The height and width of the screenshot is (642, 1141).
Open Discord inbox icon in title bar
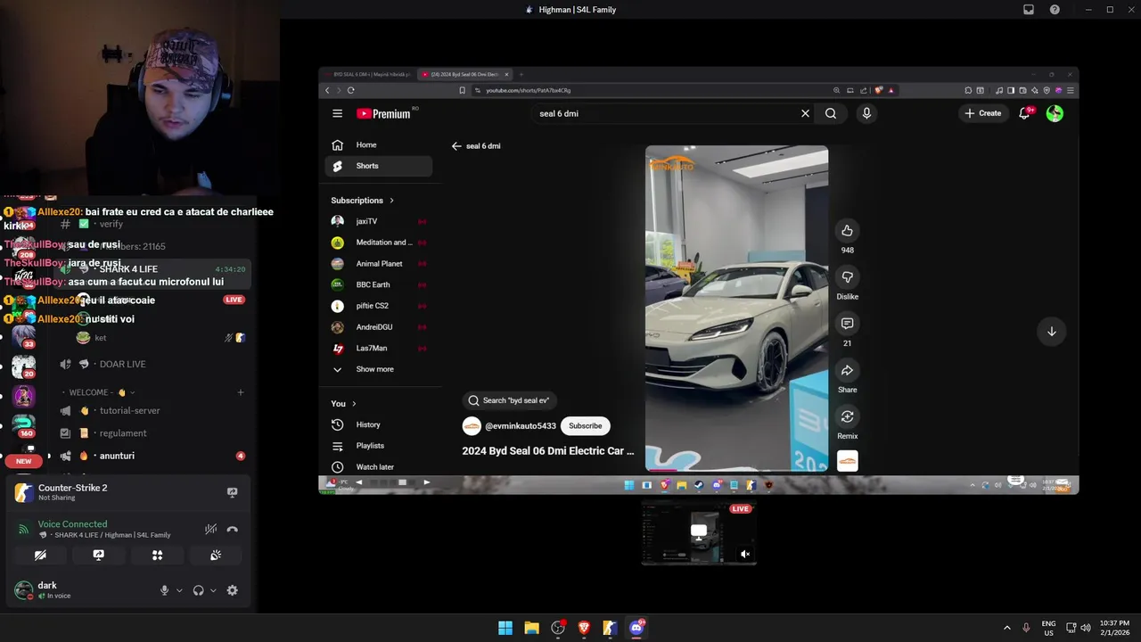[1029, 10]
